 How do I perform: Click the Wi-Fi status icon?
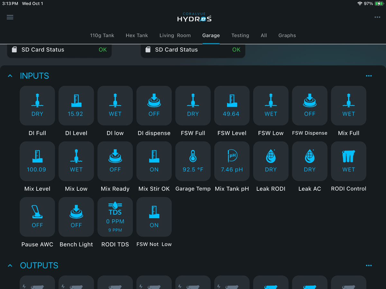coord(360,4)
